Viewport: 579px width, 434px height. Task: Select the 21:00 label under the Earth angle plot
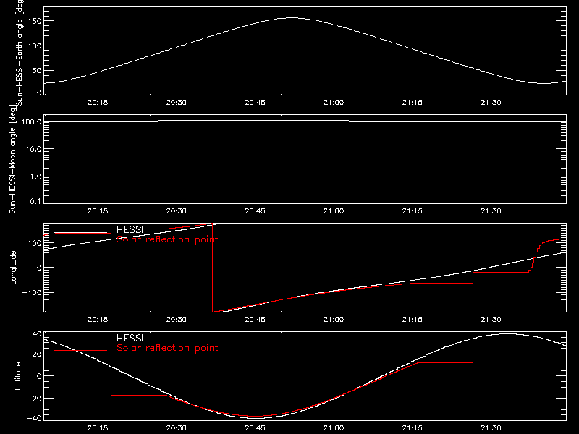coord(334,102)
